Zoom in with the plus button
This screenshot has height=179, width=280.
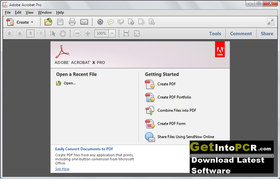[88, 33]
